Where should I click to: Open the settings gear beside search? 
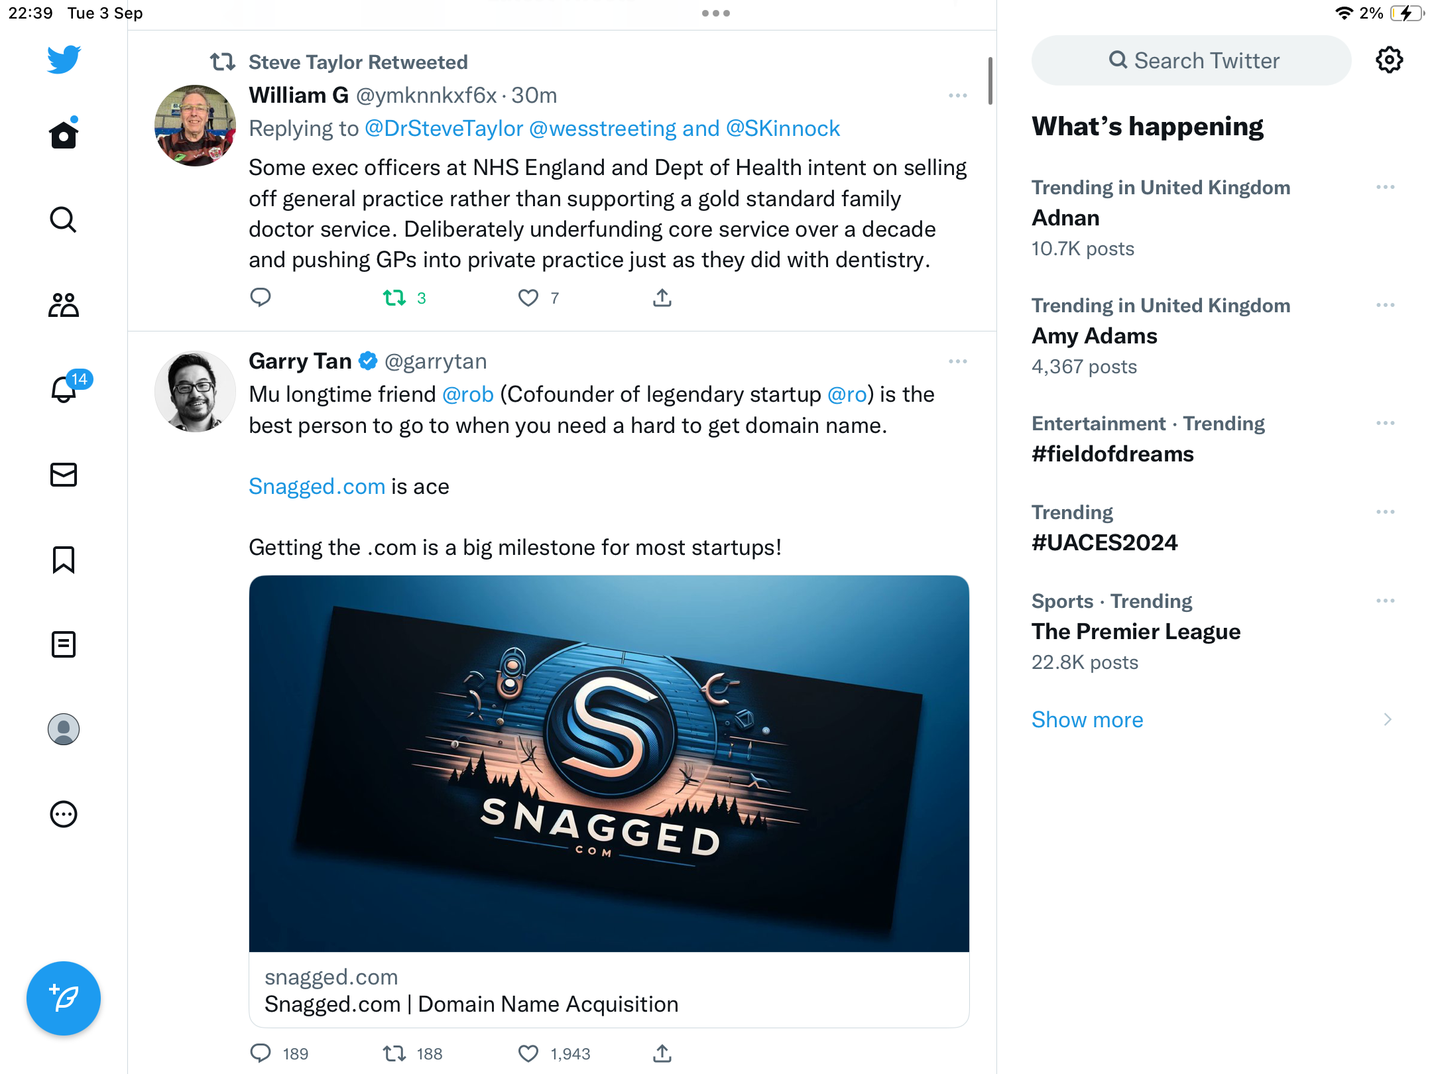pyautogui.click(x=1389, y=60)
